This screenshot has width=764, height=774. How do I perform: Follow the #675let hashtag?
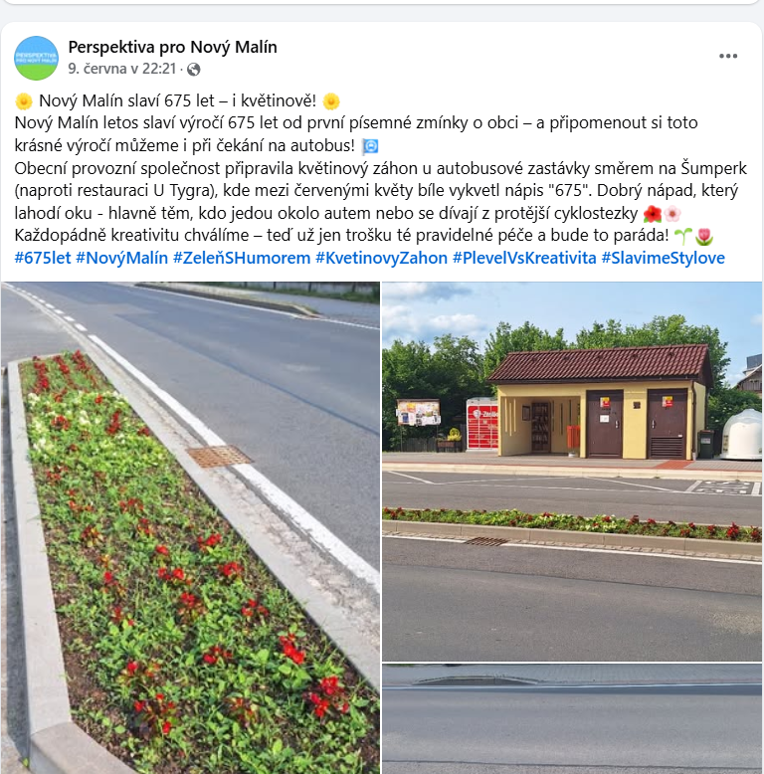[x=43, y=258]
